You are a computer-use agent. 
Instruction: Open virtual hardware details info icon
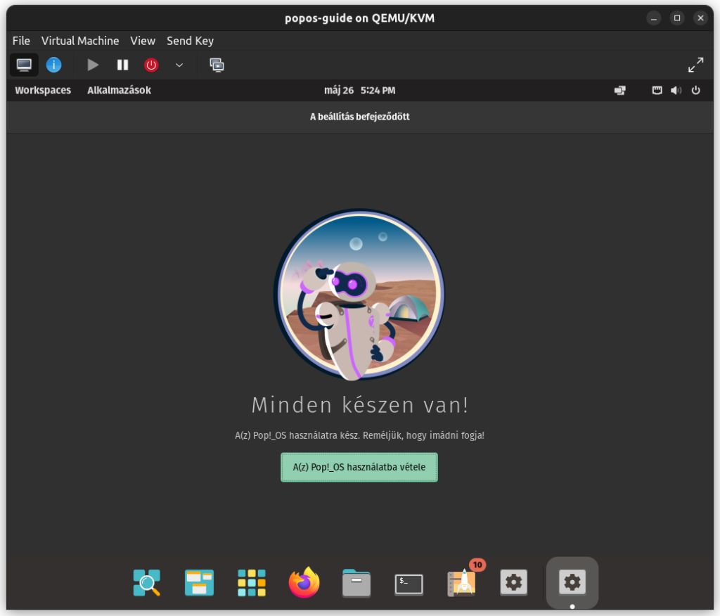point(53,65)
